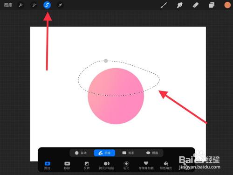Open the Layers panel
The width and height of the screenshot is (233, 175).
[212, 5]
